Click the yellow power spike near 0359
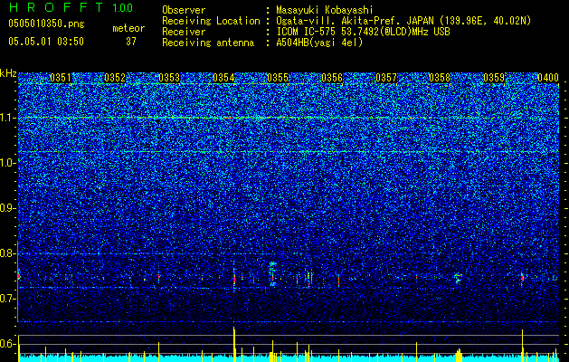The height and width of the screenshot is (362, 569). pyautogui.click(x=523, y=346)
